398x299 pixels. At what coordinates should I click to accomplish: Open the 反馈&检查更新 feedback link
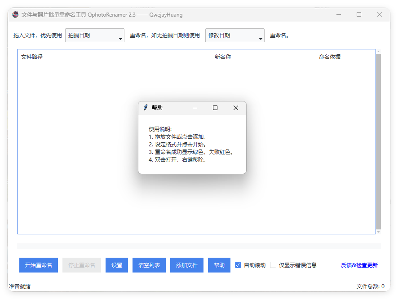tap(359, 265)
